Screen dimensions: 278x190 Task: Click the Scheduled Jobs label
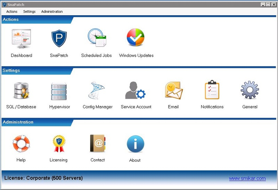97,55
